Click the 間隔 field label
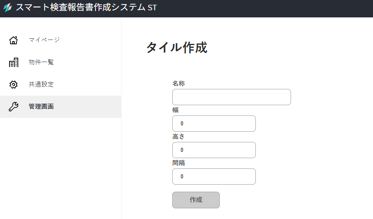Viewport: 373px width, 219px height. 179,163
